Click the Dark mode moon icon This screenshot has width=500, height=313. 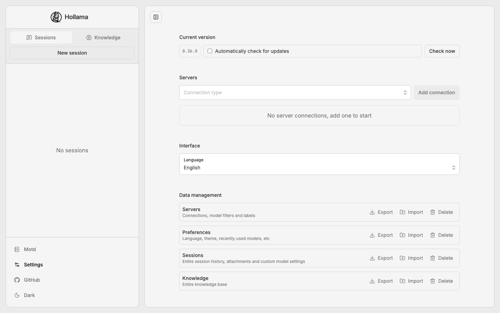pos(17,295)
